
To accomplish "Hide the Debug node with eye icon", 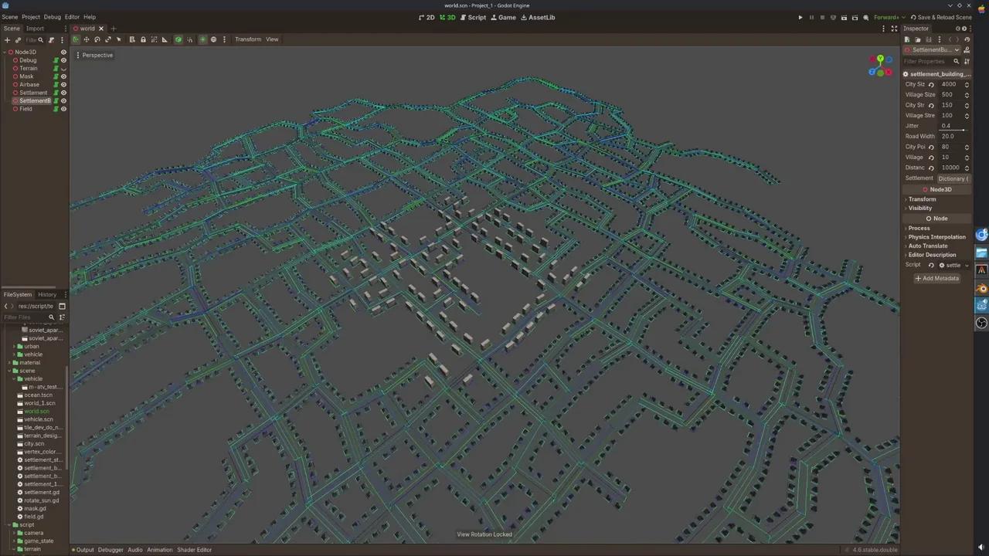I will pyautogui.click(x=63, y=60).
